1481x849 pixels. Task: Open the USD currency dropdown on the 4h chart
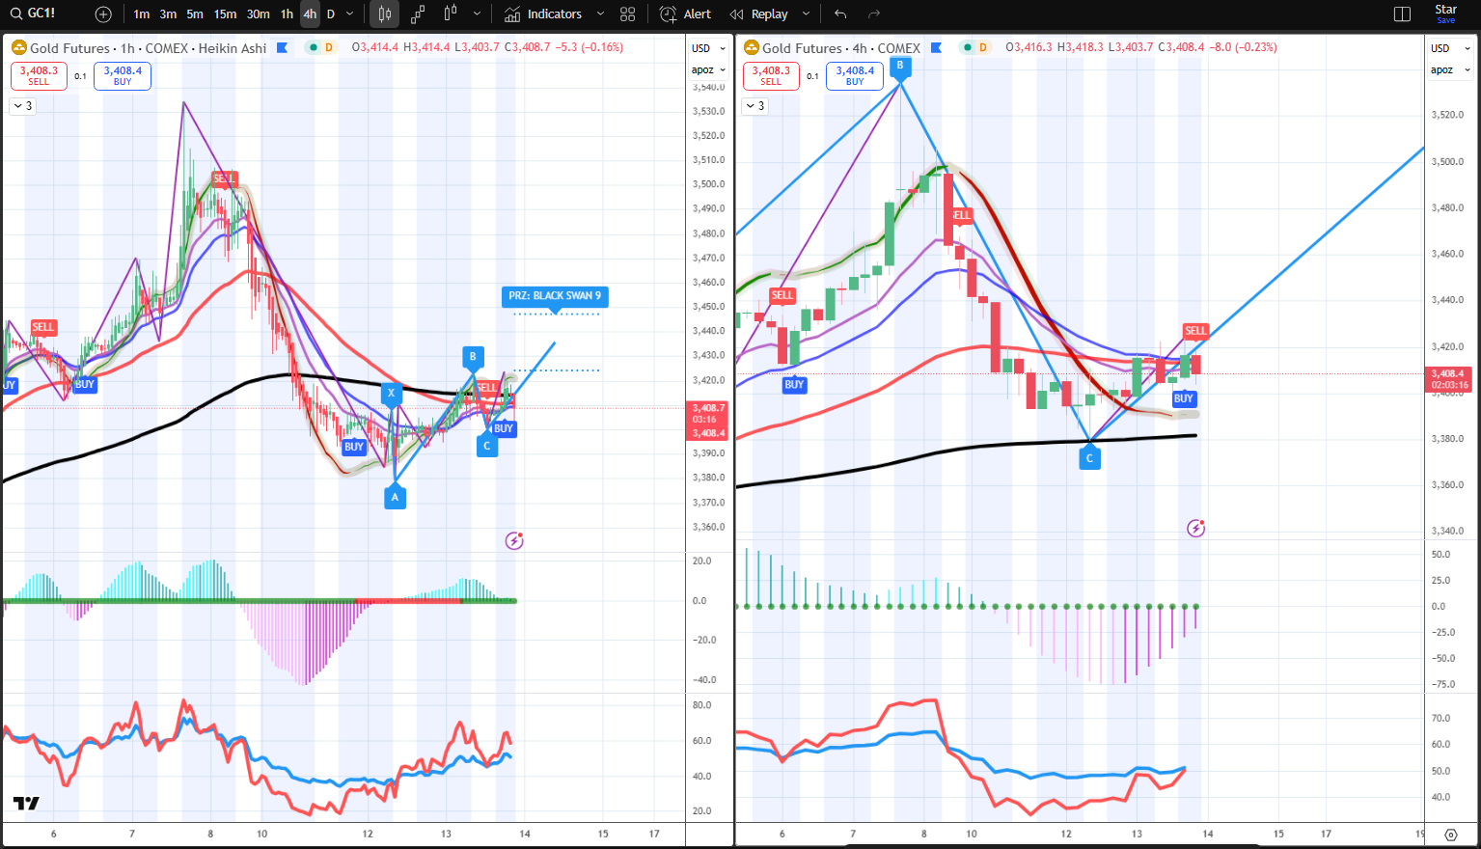click(1448, 48)
